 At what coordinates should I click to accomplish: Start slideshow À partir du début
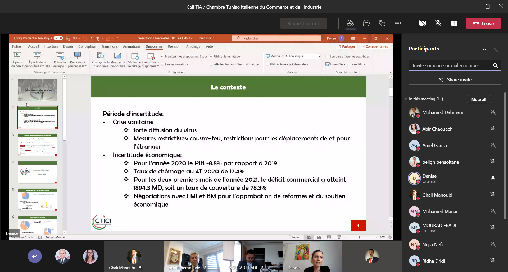coord(17,60)
